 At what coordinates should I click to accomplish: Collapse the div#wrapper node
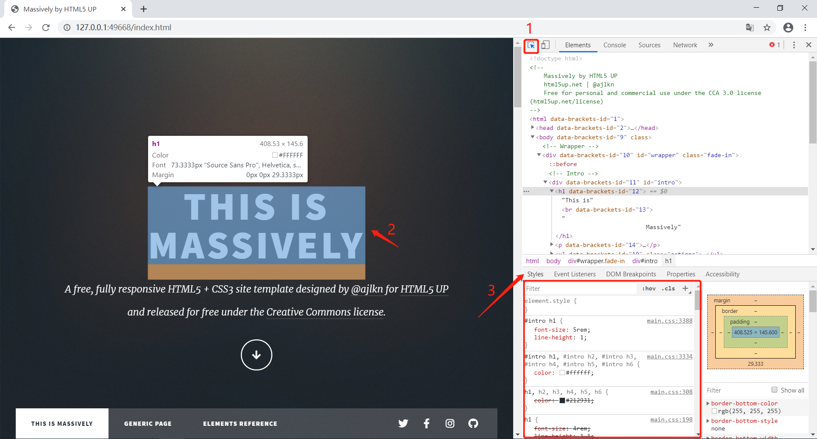[x=539, y=155]
